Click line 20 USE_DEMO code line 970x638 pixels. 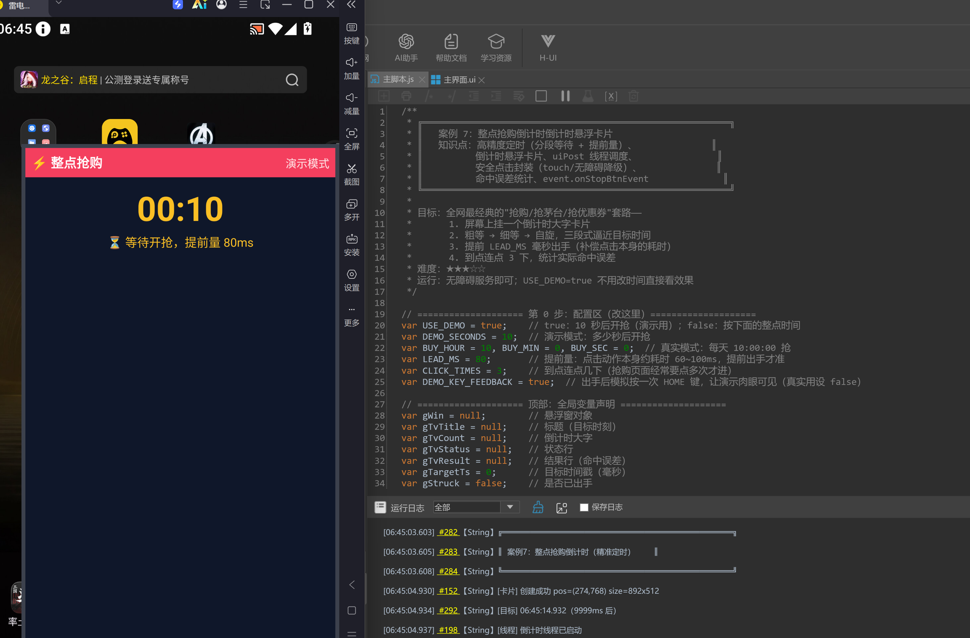tap(600, 325)
